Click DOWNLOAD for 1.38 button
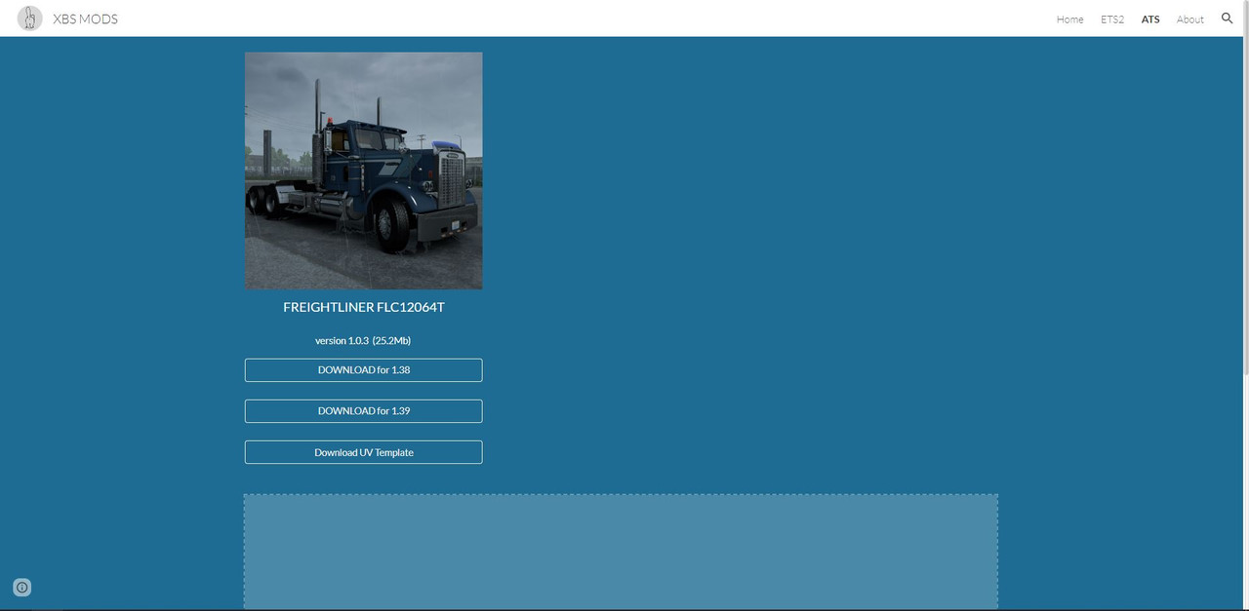1249x611 pixels. 363,370
